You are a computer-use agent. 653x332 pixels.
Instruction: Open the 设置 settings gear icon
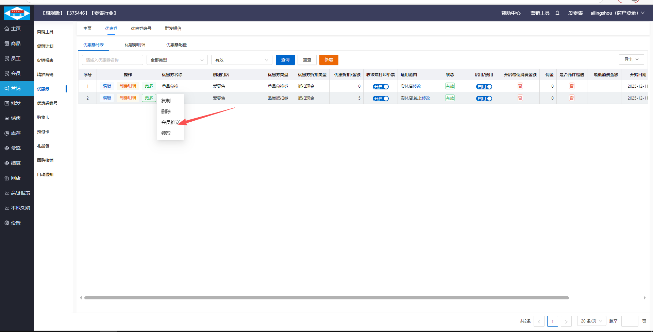coord(7,223)
